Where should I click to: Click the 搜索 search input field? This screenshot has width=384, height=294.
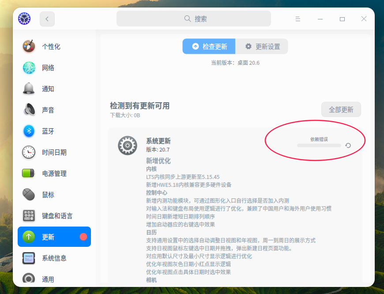pyautogui.click(x=193, y=19)
